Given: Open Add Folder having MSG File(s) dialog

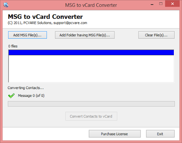Looking at the screenshot, I should pos(85,35).
